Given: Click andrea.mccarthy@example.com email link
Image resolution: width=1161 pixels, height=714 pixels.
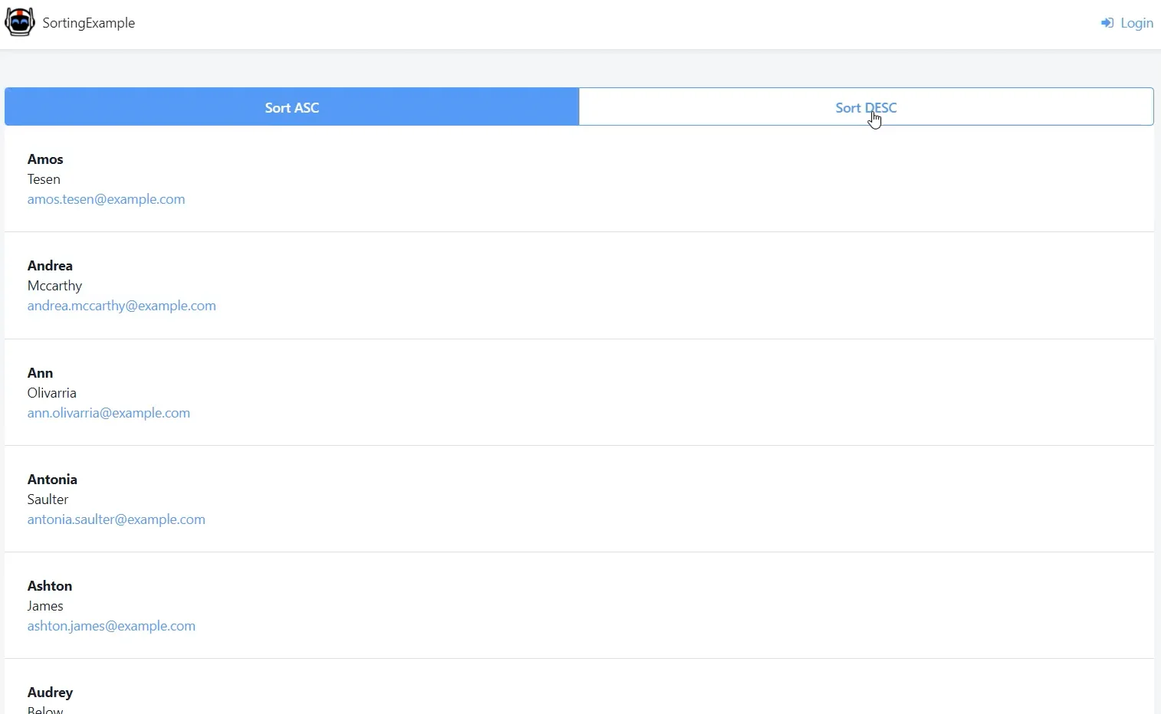Looking at the screenshot, I should point(121,306).
